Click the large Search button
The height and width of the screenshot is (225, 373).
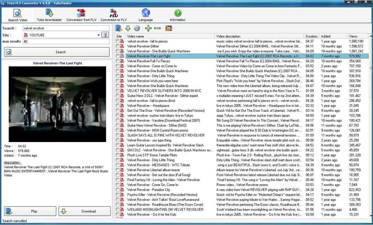tap(57, 52)
